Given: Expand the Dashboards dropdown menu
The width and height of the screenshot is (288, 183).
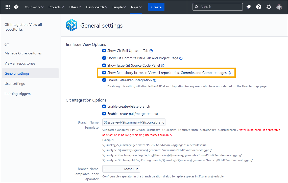Looking at the screenshot, I should [97, 7].
